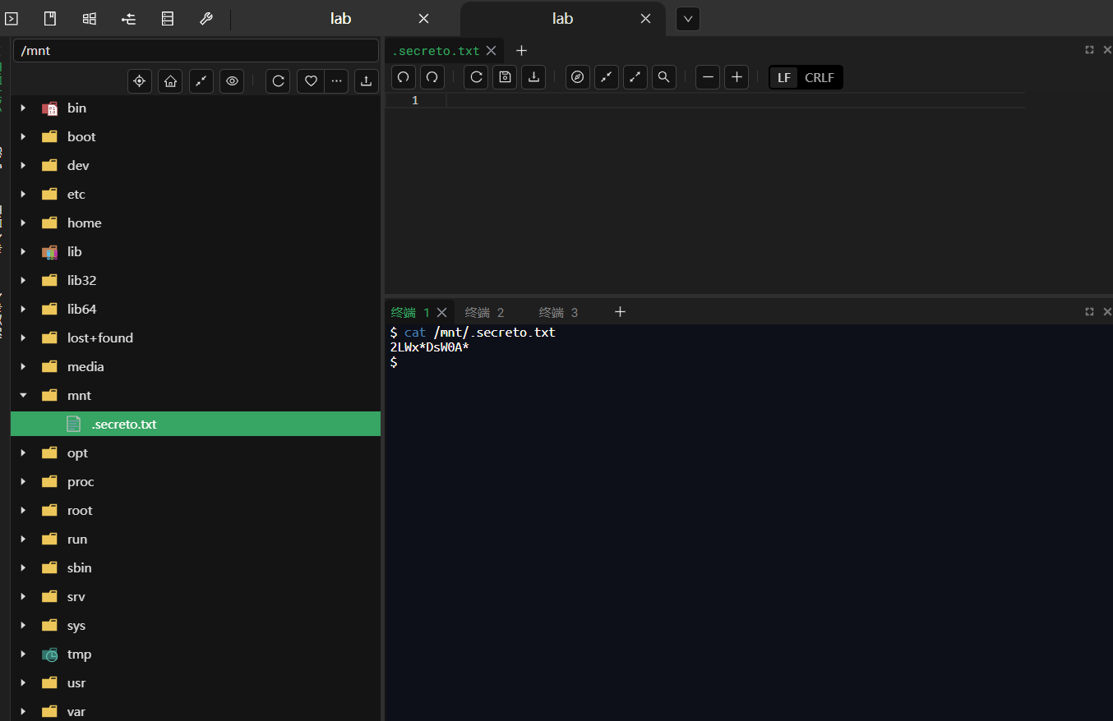Add a new terminal tab
Screen dimensions: 1113x721
point(621,312)
